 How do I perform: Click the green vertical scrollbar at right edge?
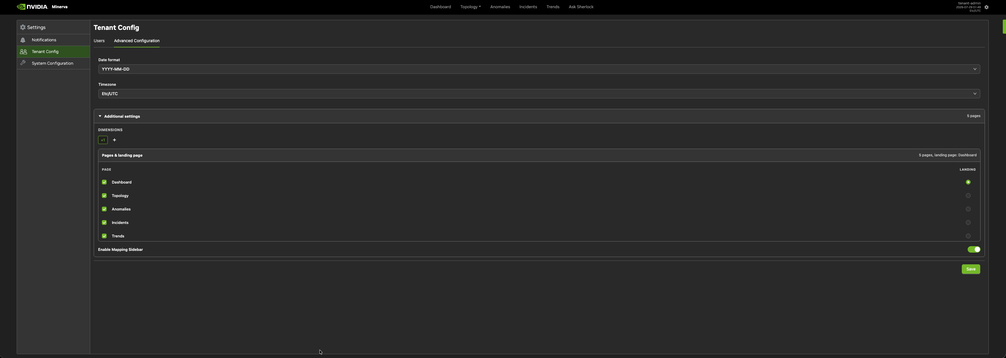coord(1004,27)
